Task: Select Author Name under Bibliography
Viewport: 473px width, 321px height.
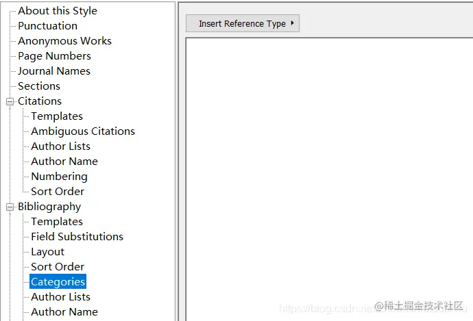Action: (x=64, y=312)
